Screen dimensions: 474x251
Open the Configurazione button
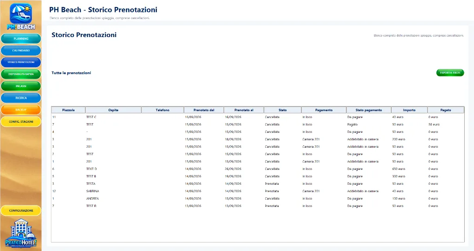point(21,210)
